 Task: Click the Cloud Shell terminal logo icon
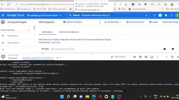3,57
